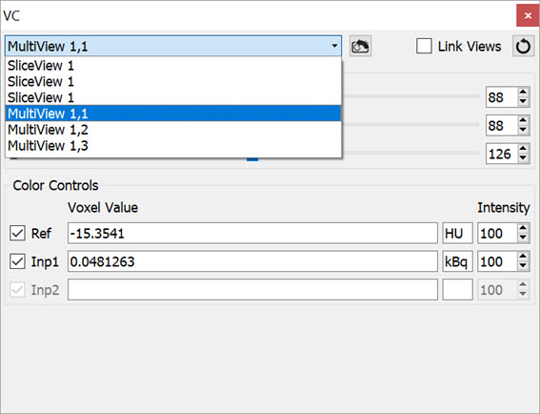Image resolution: width=540 pixels, height=414 pixels.
Task: Click the blue slider handle below dropdown
Action: [252, 159]
